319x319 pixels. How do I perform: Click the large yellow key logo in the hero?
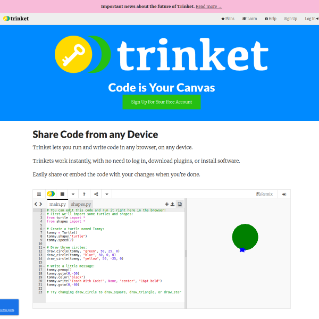(73, 54)
